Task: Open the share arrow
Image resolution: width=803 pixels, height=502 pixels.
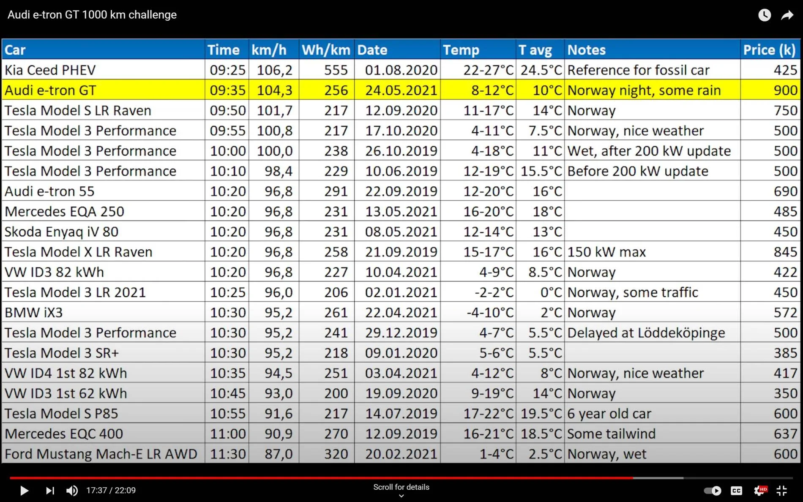Action: [x=787, y=15]
